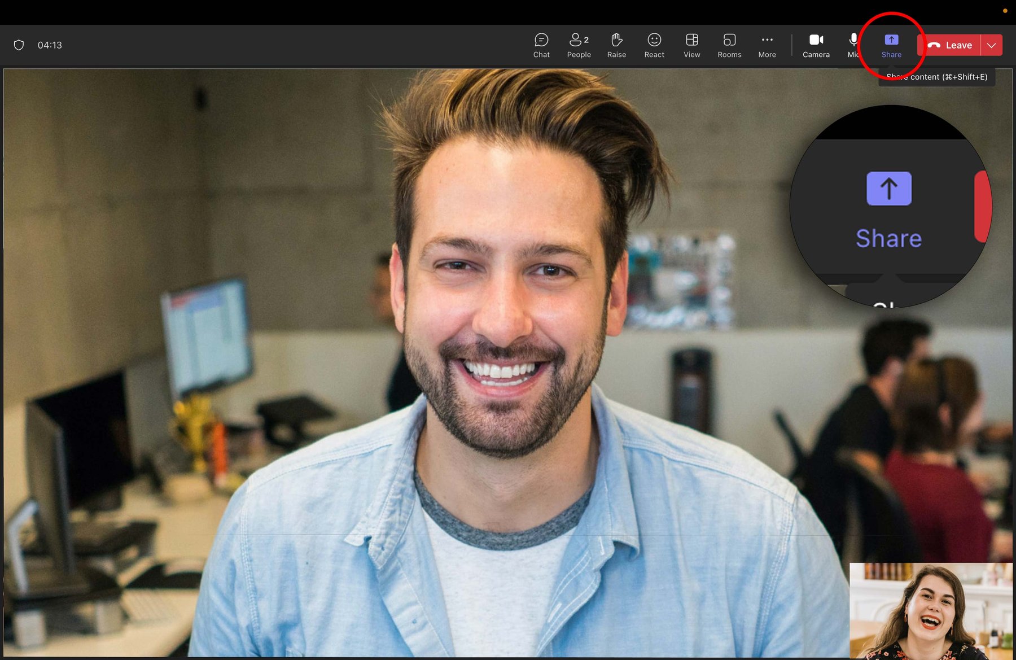Open the Leave options dropdown
The image size is (1016, 660).
click(991, 45)
